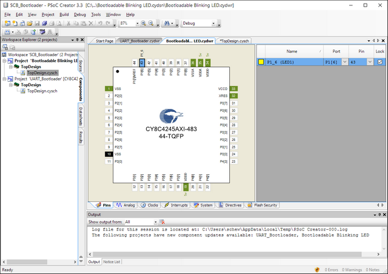Click the Redo arrow icon
The image size is (388, 274).
[x=108, y=23]
